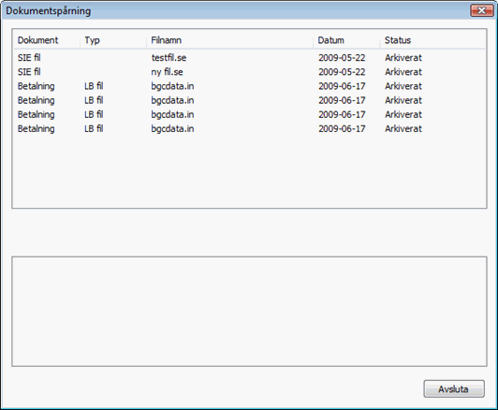This screenshot has width=498, height=410.
Task: Select the second Betalning LB fil row
Action: tap(249, 100)
